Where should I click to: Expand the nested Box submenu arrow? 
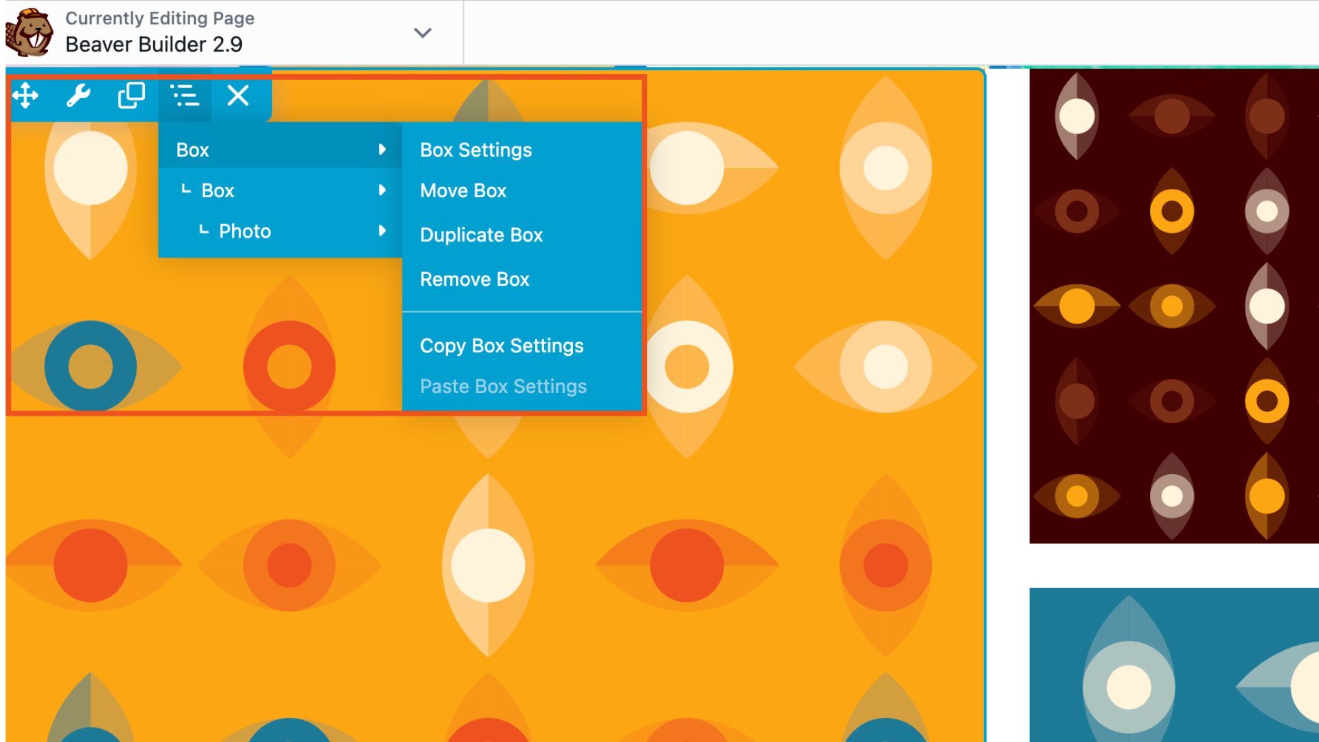(383, 190)
